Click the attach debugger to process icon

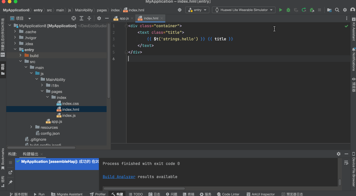click(x=312, y=10)
